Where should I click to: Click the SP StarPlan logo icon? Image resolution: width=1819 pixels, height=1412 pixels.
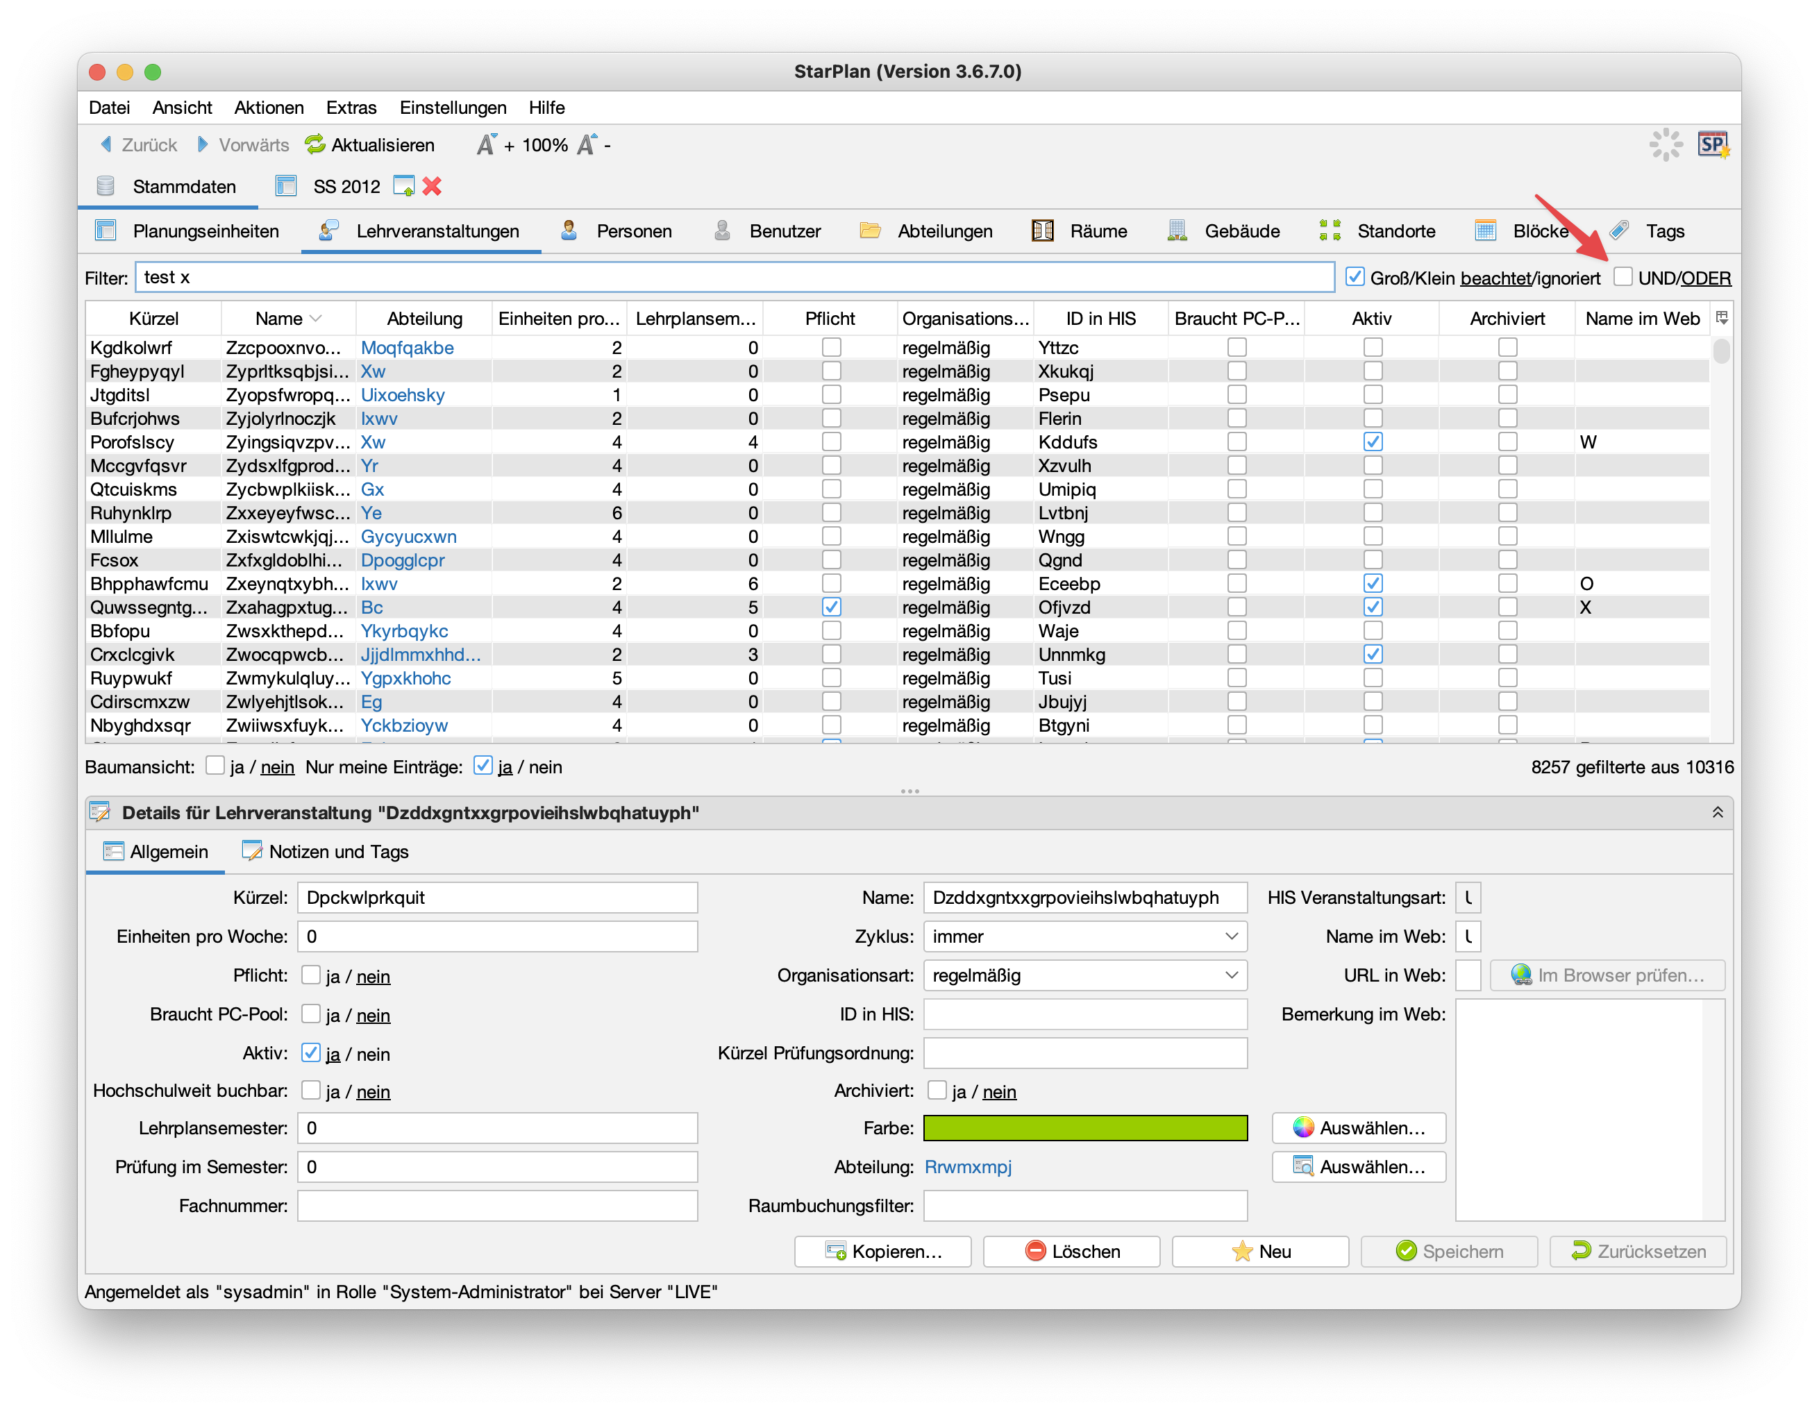1713,145
